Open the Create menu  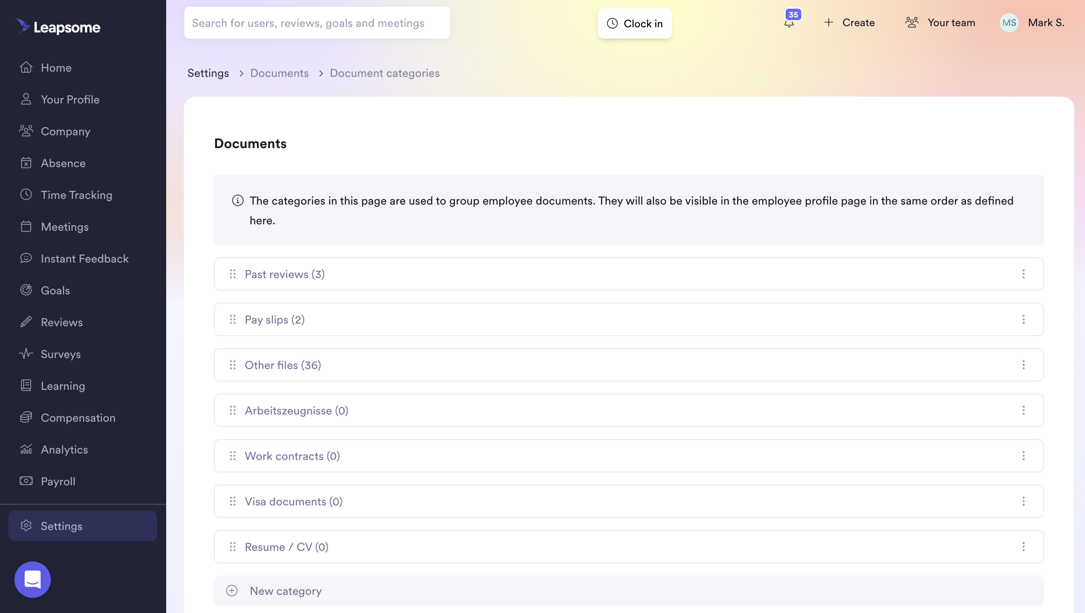[x=849, y=23]
